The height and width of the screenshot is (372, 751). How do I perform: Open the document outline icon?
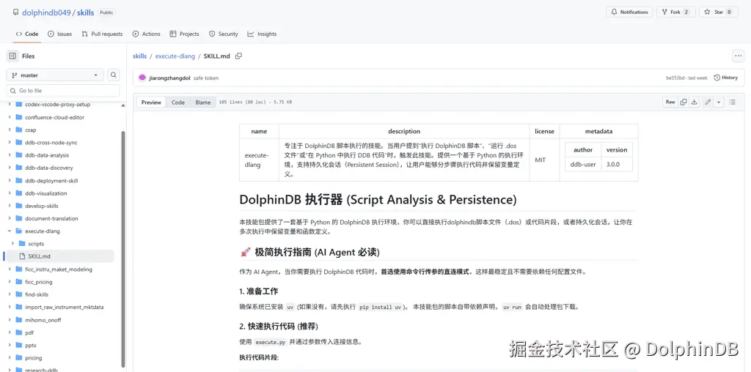coord(733,102)
